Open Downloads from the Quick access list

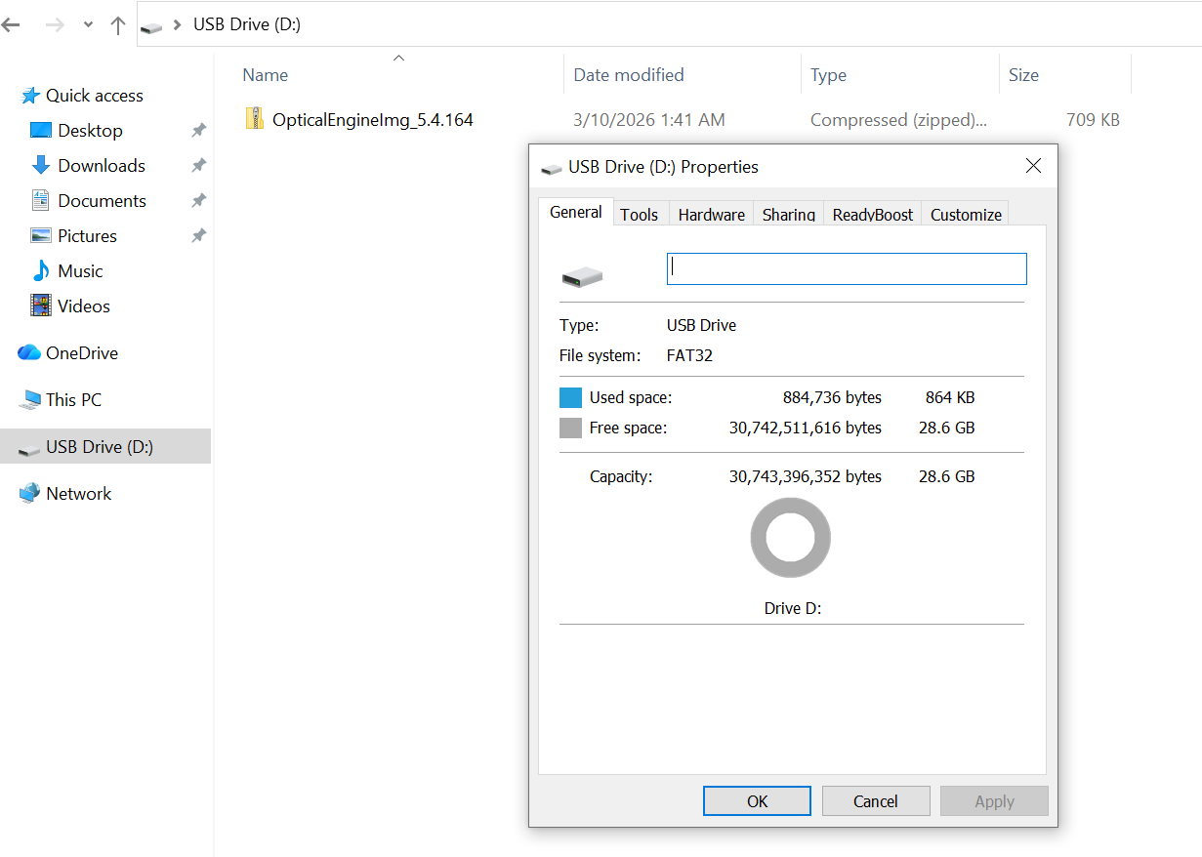point(101,166)
